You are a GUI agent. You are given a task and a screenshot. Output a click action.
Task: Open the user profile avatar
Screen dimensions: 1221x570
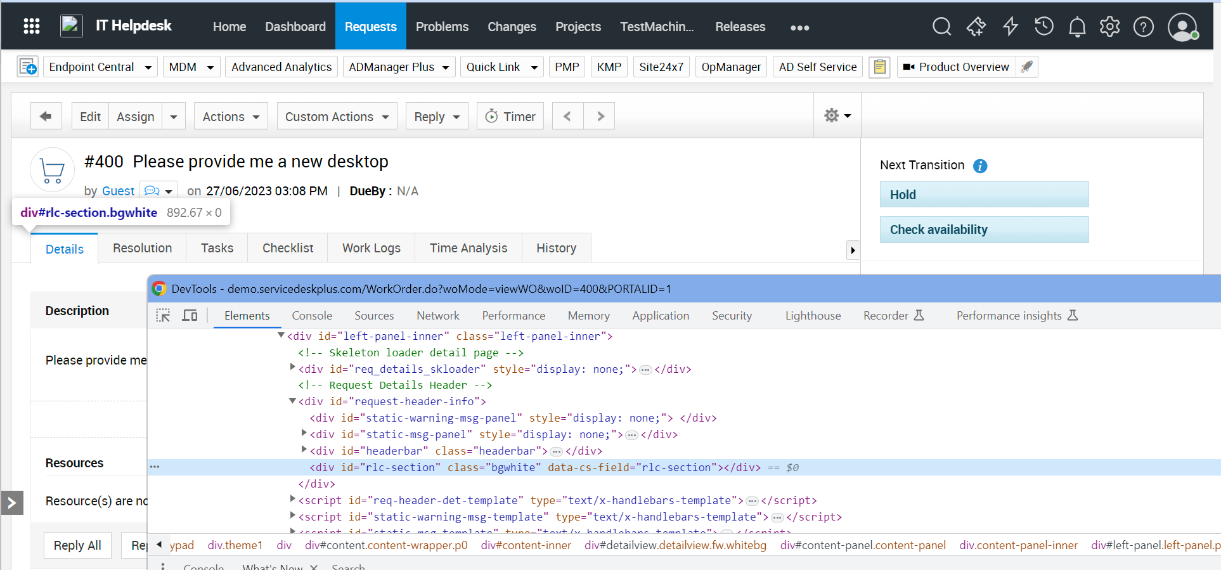(x=1183, y=27)
